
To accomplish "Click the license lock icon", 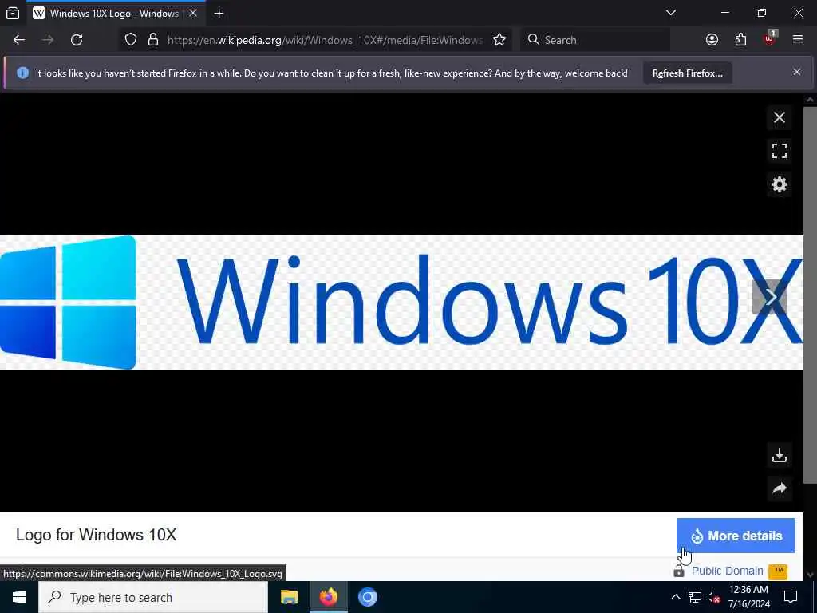I will [678, 571].
